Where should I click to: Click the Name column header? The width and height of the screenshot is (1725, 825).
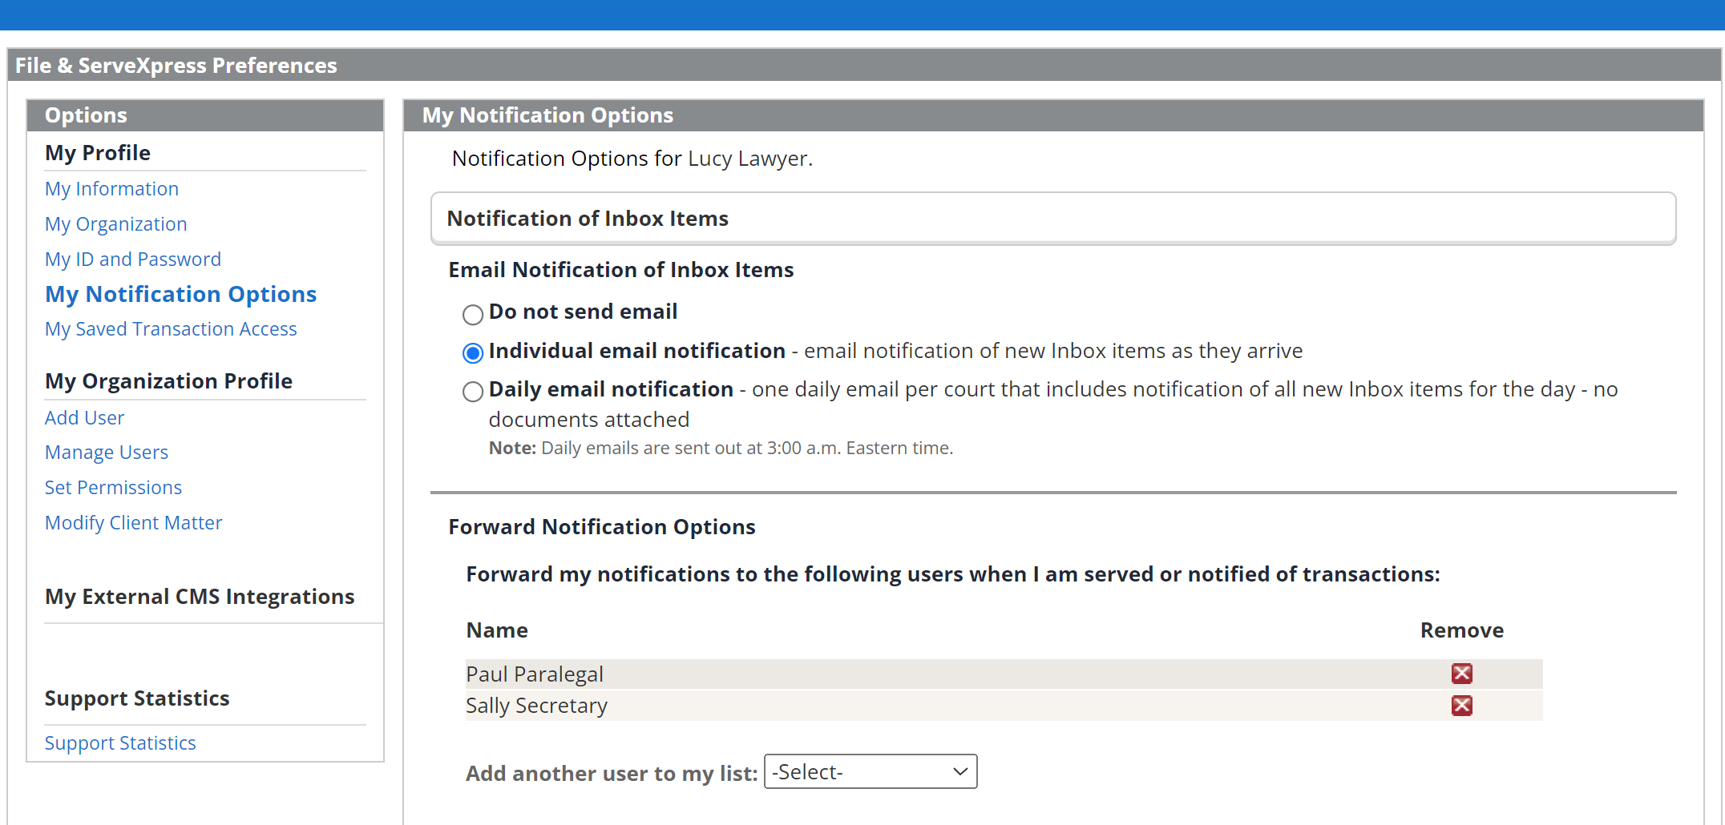click(497, 630)
